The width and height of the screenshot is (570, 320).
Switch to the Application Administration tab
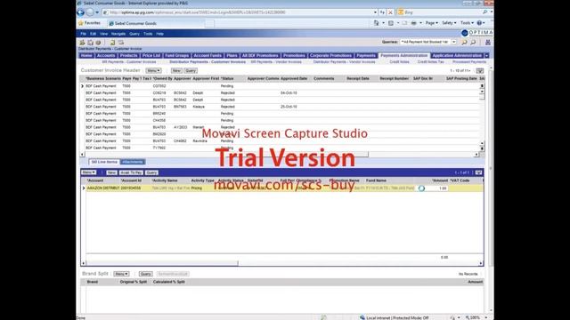457,55
